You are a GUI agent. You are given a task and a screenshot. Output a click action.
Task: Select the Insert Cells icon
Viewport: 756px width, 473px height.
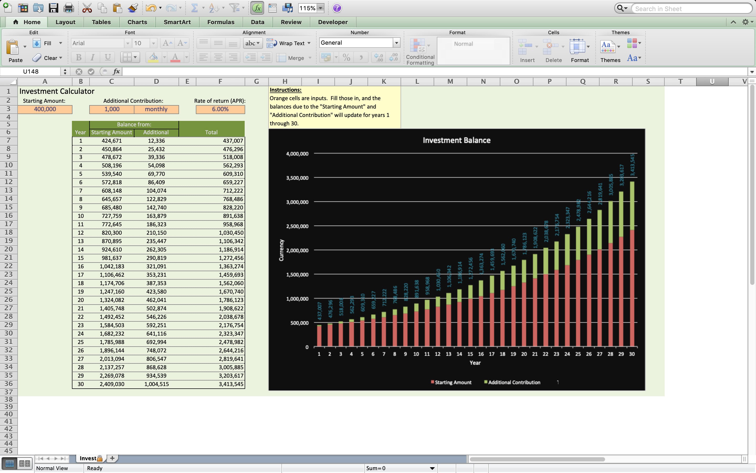point(526,47)
